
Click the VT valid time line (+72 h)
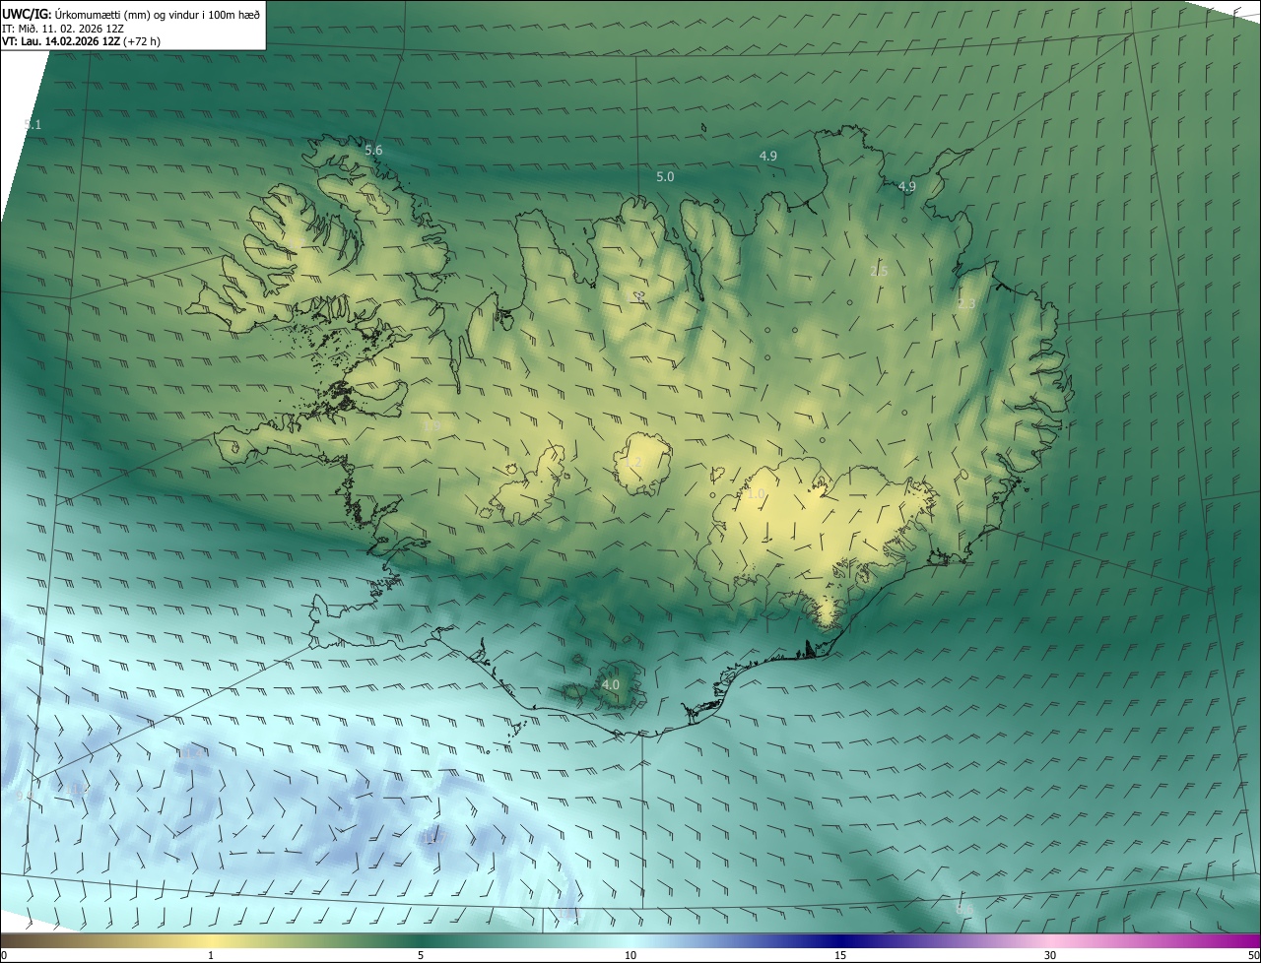click(81, 41)
